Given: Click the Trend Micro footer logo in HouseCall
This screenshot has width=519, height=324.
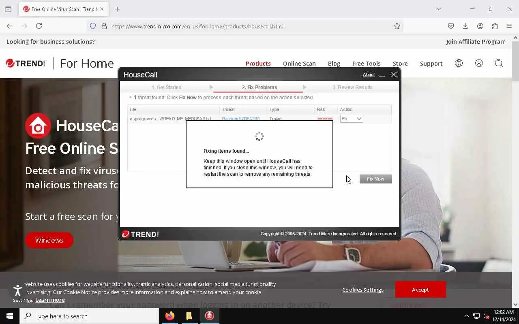Looking at the screenshot, I should pyautogui.click(x=140, y=234).
